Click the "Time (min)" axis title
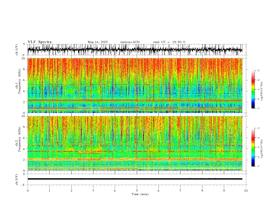The image size is (277, 214). (x=140, y=194)
